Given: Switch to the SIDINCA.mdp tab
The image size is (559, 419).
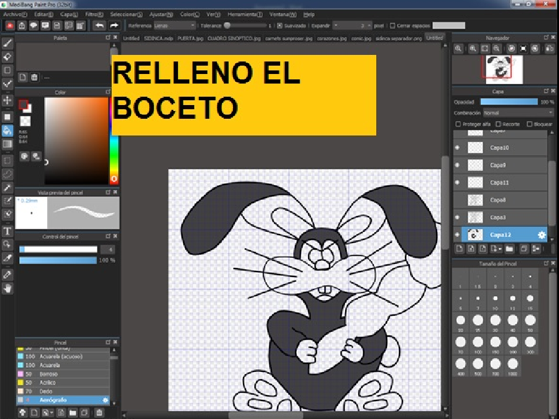Looking at the screenshot, I should point(158,38).
